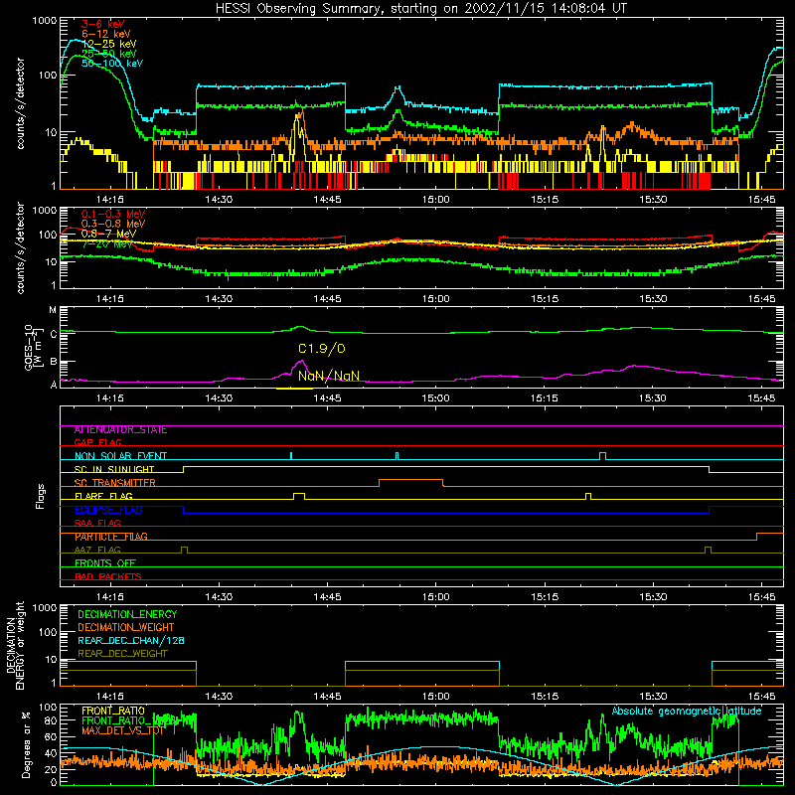Click the REAR_DEC_WEIGHT legend label

click(122, 654)
